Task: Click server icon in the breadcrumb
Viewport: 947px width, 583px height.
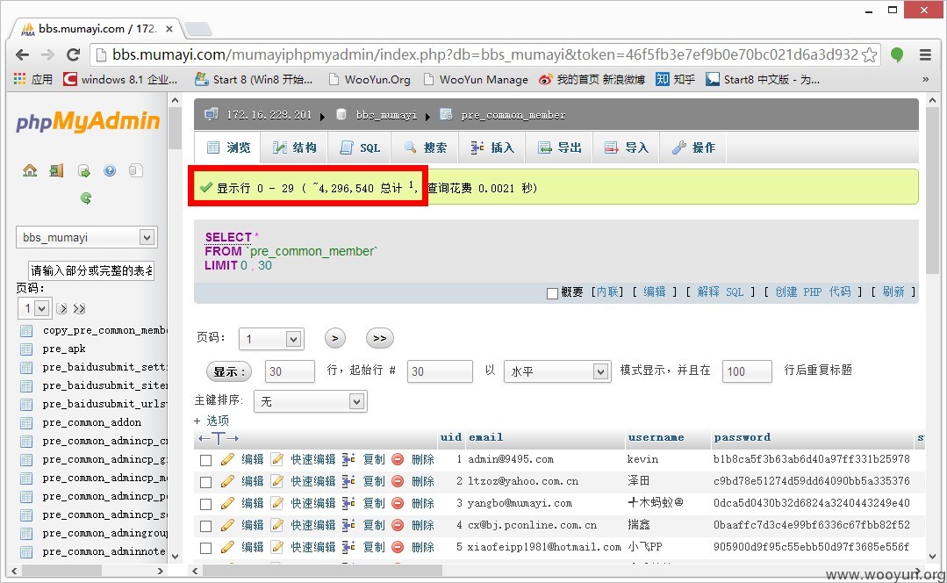Action: (x=212, y=114)
